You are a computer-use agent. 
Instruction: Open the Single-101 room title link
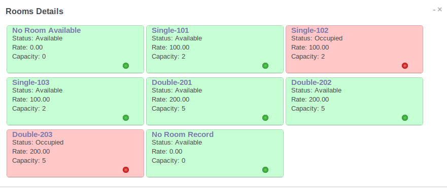170,30
